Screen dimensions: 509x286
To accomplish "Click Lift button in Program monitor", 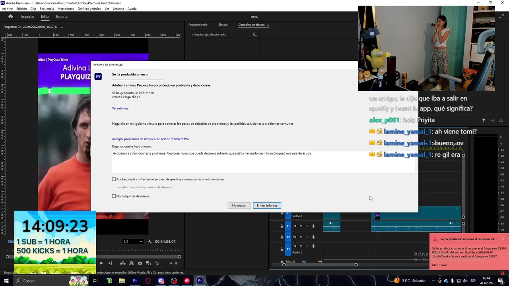I will tap(123, 263).
